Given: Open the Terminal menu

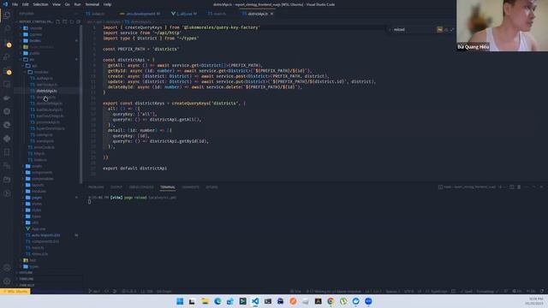Looking at the screenshot, I should coord(92,4).
